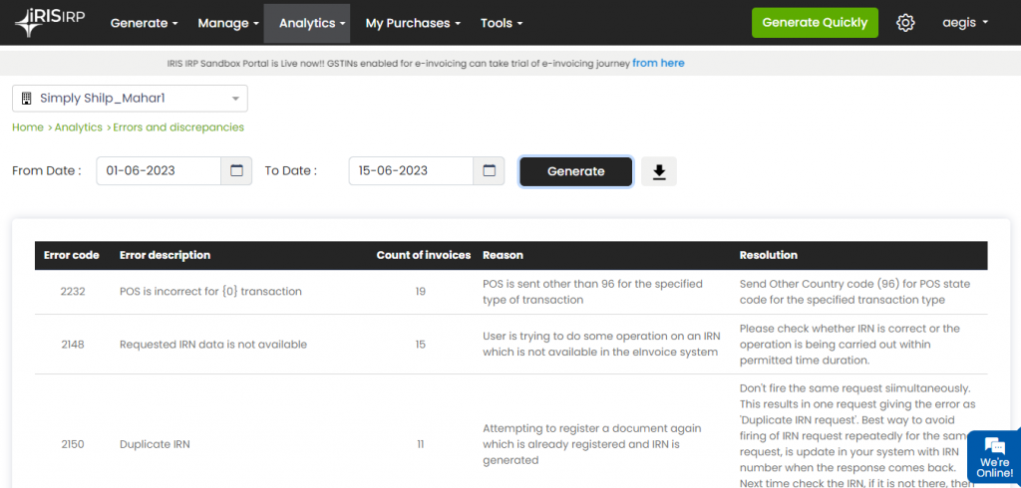
Task: Click the building icon in company selector
Action: pos(26,99)
